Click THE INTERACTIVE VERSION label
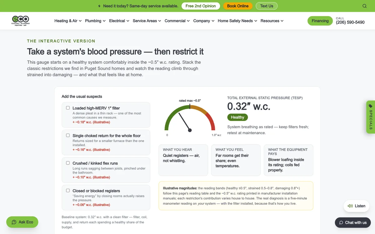Viewport: 375px width, 234px height. (x=61, y=41)
